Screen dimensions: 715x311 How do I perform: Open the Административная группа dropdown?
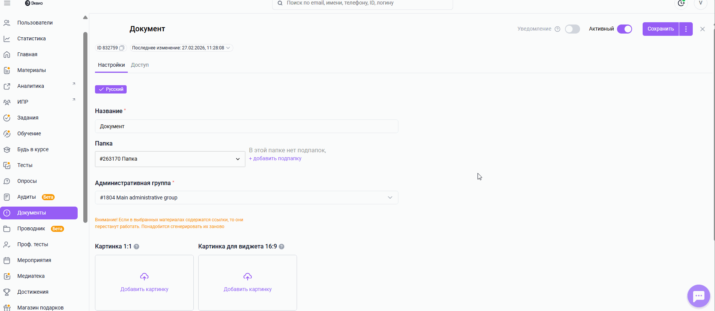(246, 198)
